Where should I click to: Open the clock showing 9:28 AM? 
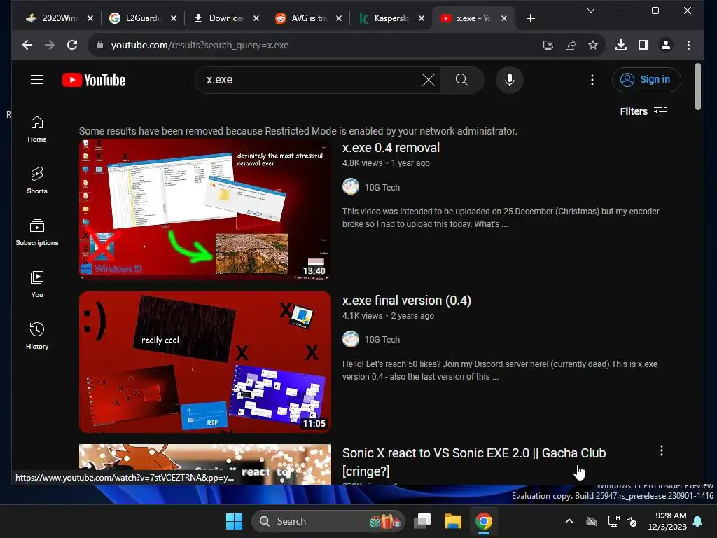(x=667, y=521)
